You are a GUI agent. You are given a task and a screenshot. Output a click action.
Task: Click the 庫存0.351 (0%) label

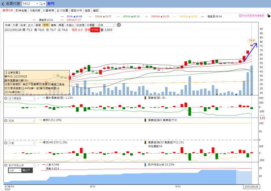point(50,120)
